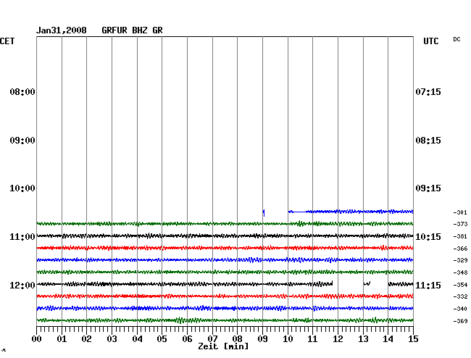Click the DC value -329
The height and width of the screenshot is (358, 471).
click(x=460, y=260)
